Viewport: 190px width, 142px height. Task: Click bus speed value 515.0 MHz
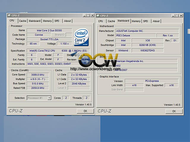click(38, 83)
